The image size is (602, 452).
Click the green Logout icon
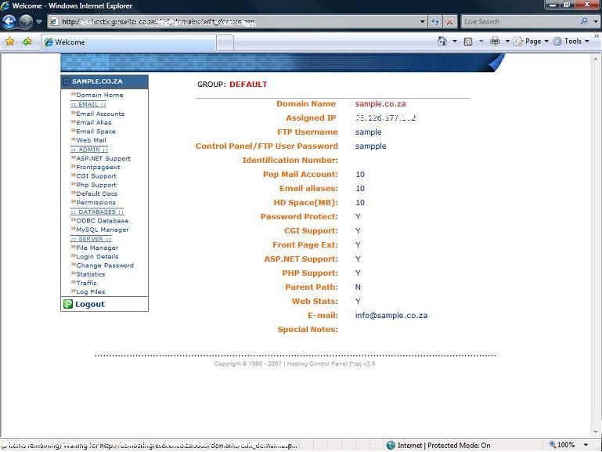(68, 304)
